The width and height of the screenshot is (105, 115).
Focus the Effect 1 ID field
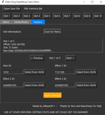65,72
